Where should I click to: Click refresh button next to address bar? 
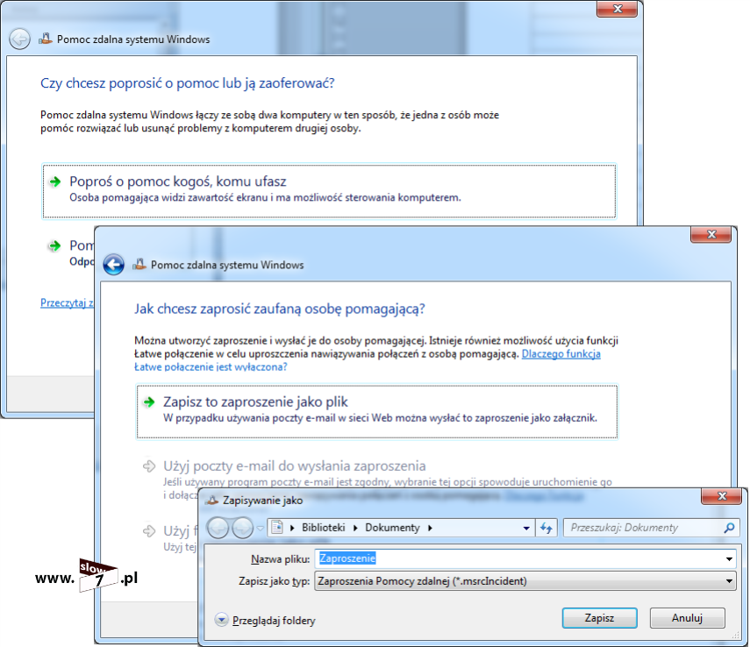(546, 528)
